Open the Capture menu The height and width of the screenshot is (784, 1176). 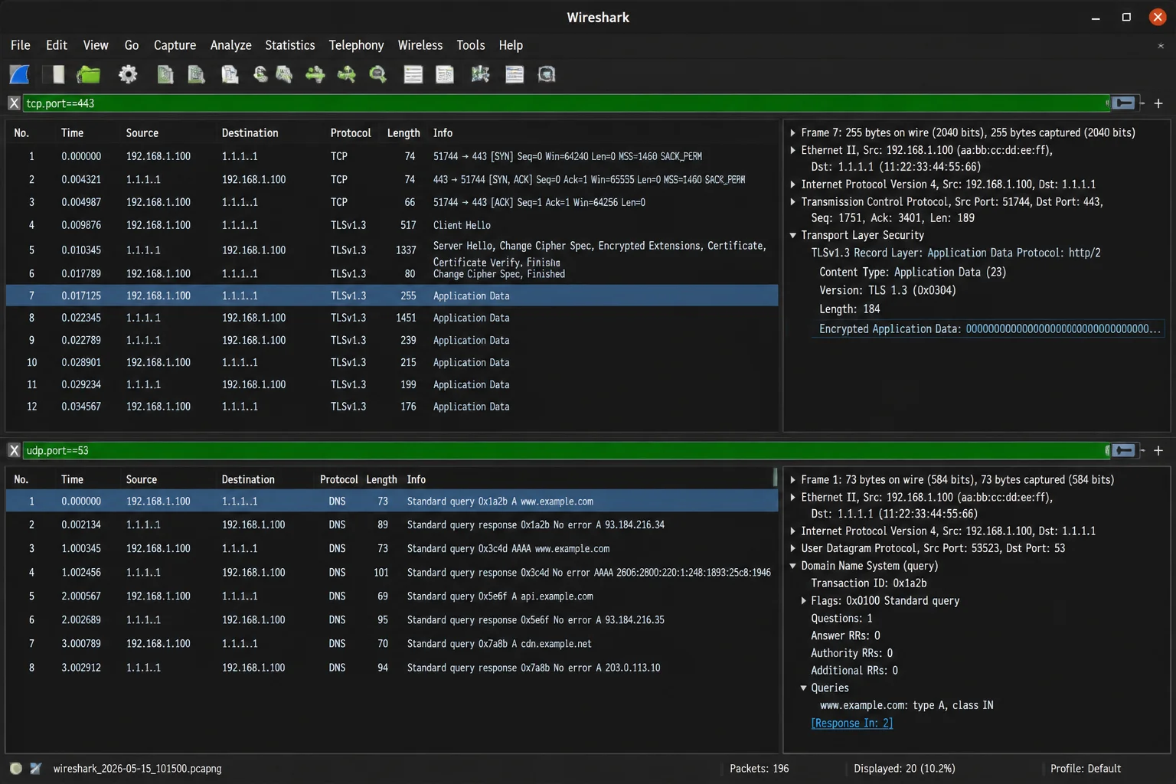175,45
